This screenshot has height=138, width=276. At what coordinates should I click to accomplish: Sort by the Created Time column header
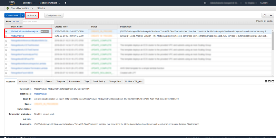point(61,27)
